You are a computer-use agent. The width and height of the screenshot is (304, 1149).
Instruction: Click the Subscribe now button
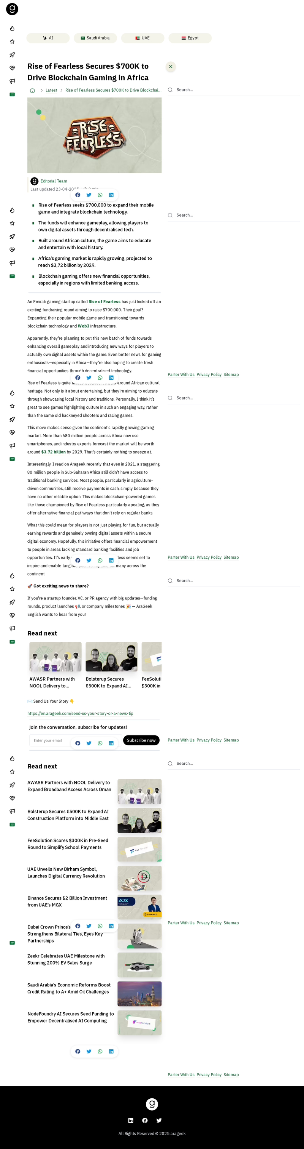(x=141, y=740)
